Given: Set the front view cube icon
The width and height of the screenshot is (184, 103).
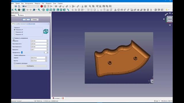Looking at the screenshot, I should pos(47,10).
